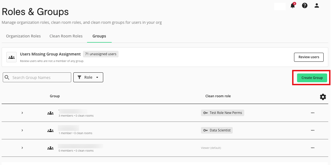Click the Roles & Groups page heading
331x165 pixels.
[35, 12]
